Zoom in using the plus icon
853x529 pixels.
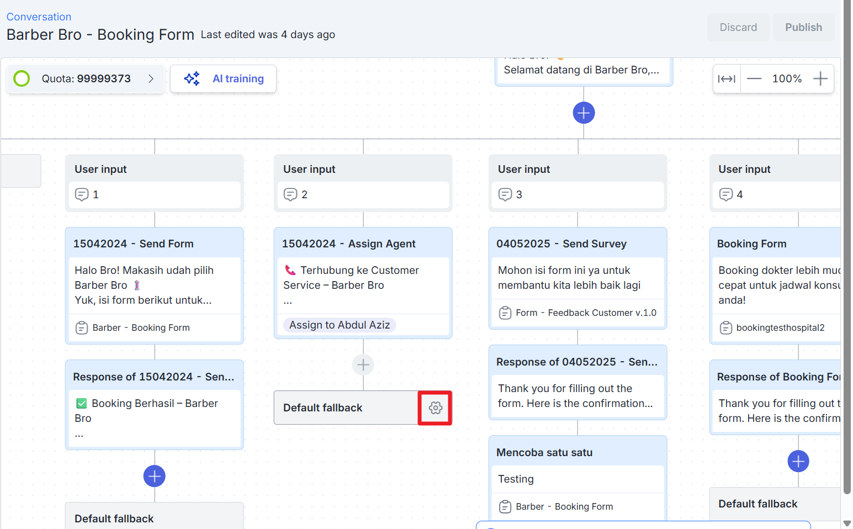point(820,79)
